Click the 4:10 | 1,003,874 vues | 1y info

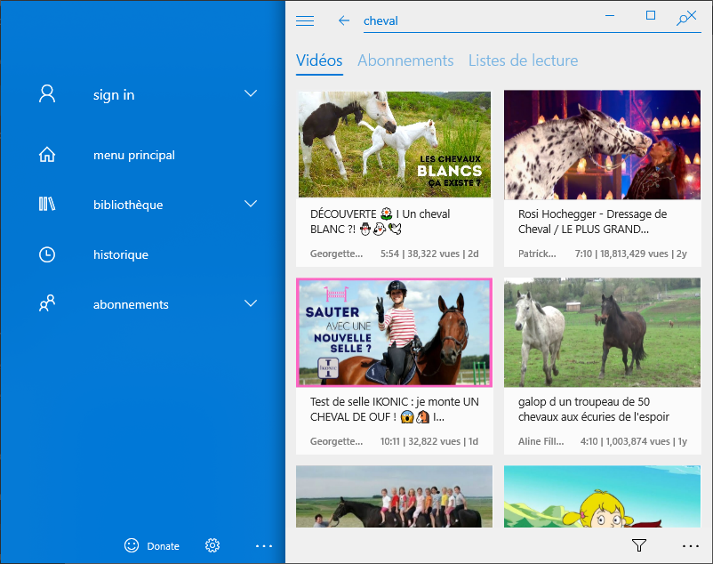pos(633,441)
